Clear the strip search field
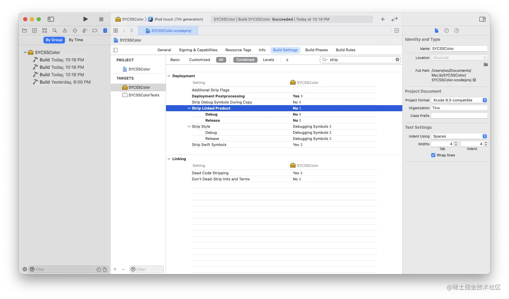The image size is (509, 299). coord(397,60)
